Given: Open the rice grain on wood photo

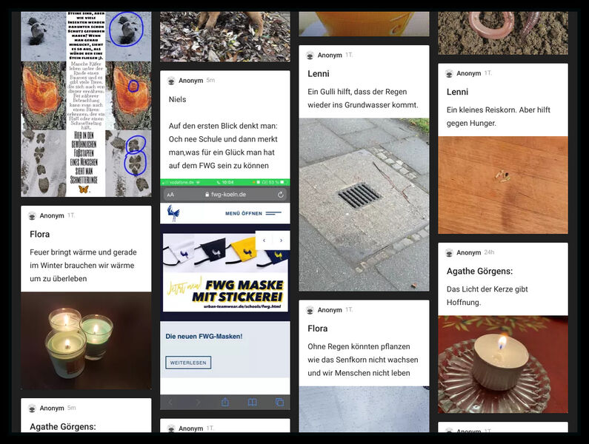Looking at the screenshot, I should 503,185.
